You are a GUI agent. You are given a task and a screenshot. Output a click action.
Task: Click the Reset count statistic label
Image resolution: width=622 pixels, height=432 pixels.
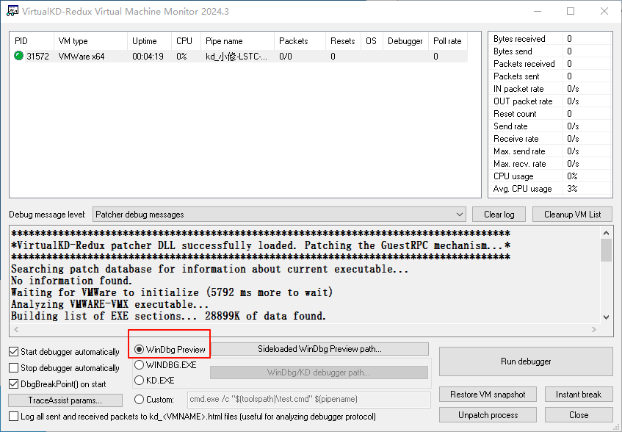pos(515,114)
